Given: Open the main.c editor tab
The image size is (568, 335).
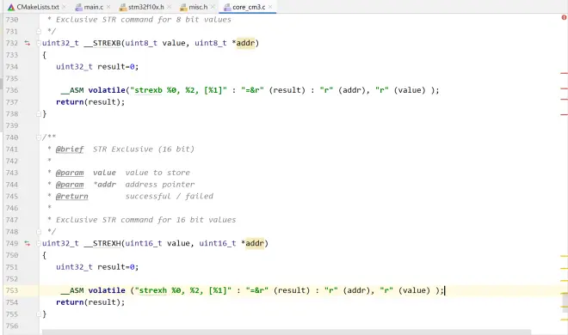Looking at the screenshot, I should pos(94,7).
